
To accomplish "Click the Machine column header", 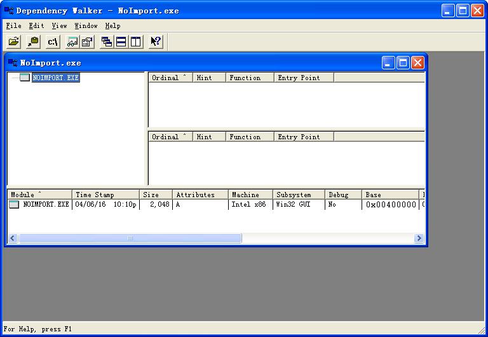I will 250,195.
